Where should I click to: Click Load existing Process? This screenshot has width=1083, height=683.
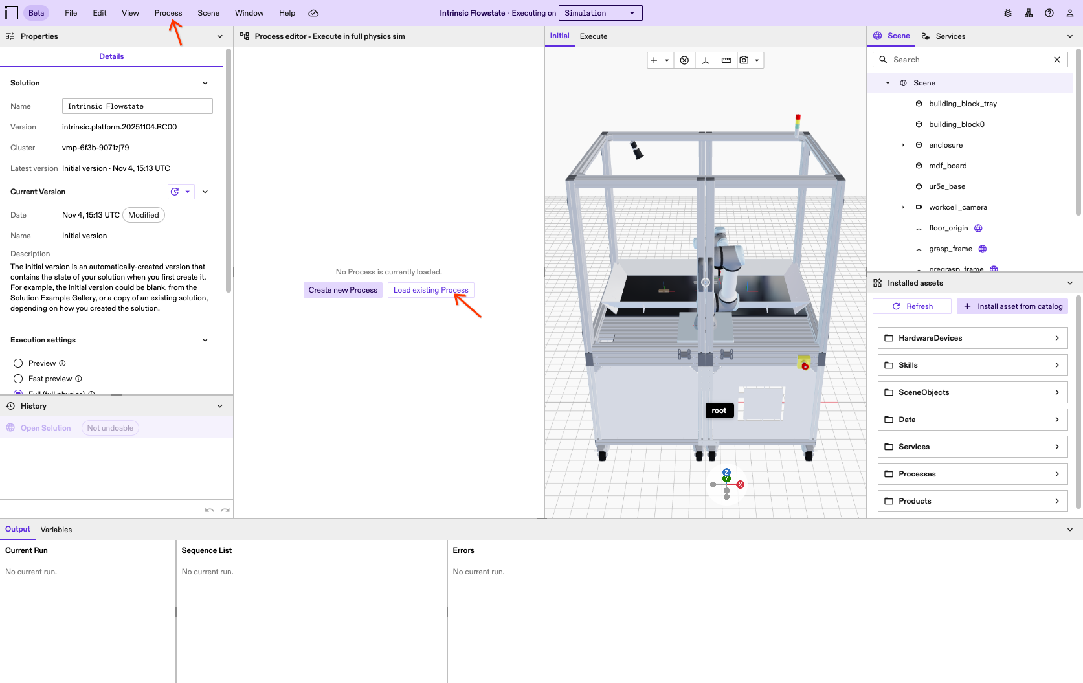pos(430,289)
